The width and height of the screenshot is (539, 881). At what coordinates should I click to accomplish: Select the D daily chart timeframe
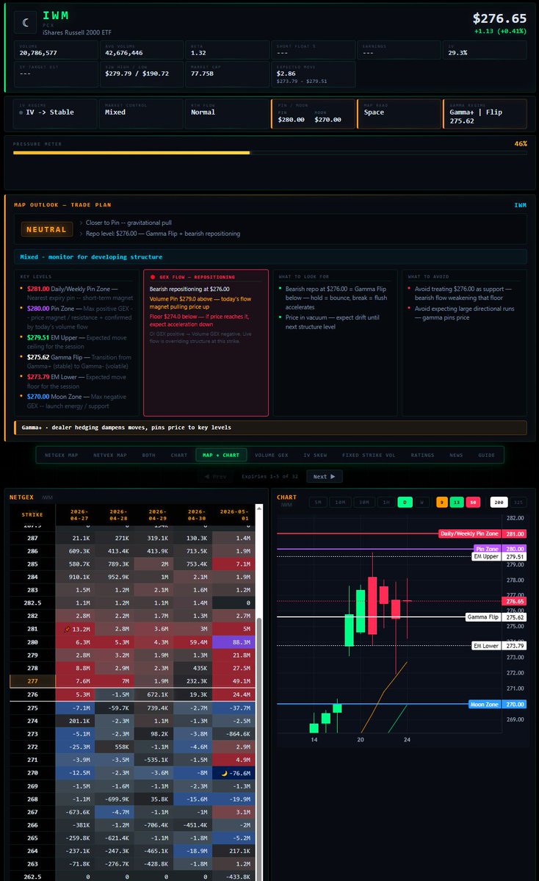tap(405, 503)
